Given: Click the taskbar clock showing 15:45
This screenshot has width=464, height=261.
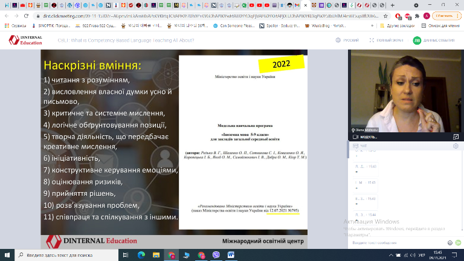Looking at the screenshot, I should (x=437, y=255).
